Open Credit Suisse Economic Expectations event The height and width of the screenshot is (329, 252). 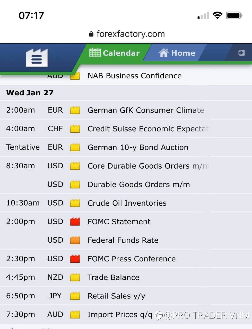pyautogui.click(x=149, y=129)
